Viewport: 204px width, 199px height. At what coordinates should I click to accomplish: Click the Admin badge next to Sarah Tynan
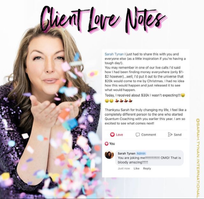[141, 153]
